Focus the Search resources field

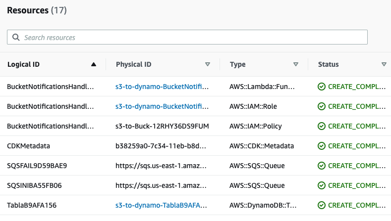[193, 38]
